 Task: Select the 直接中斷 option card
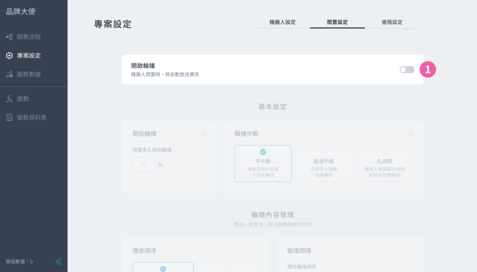tap(324, 163)
